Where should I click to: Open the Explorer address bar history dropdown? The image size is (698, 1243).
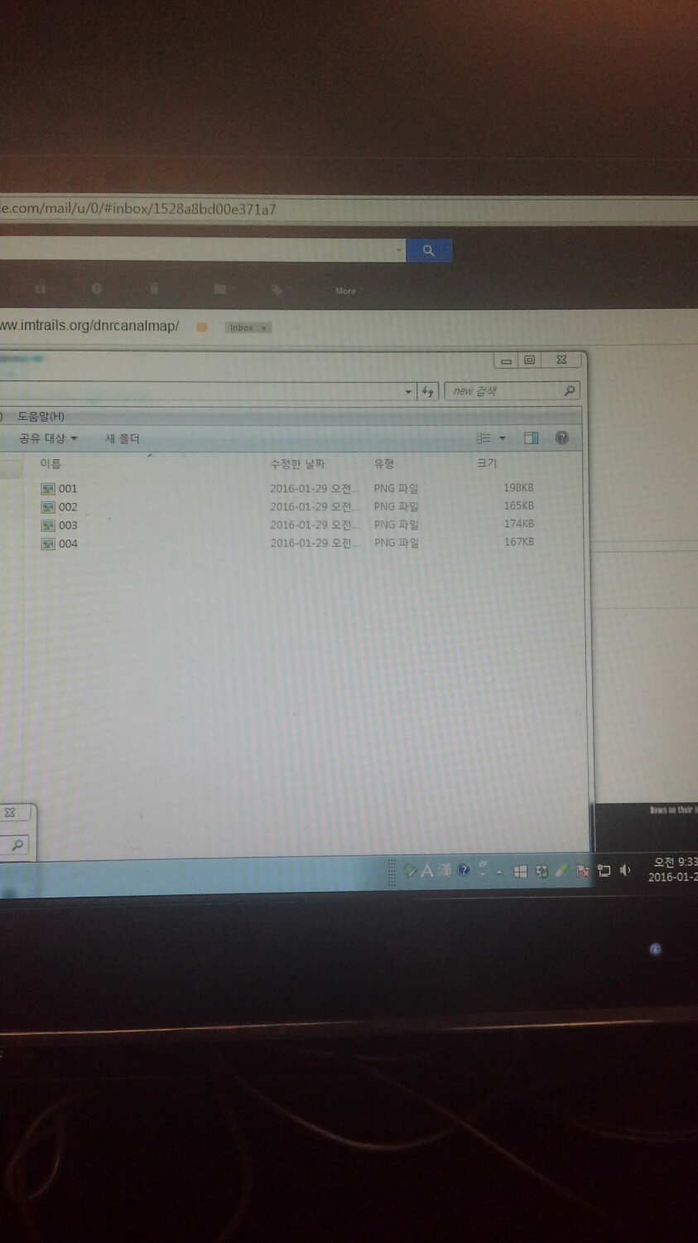[408, 391]
